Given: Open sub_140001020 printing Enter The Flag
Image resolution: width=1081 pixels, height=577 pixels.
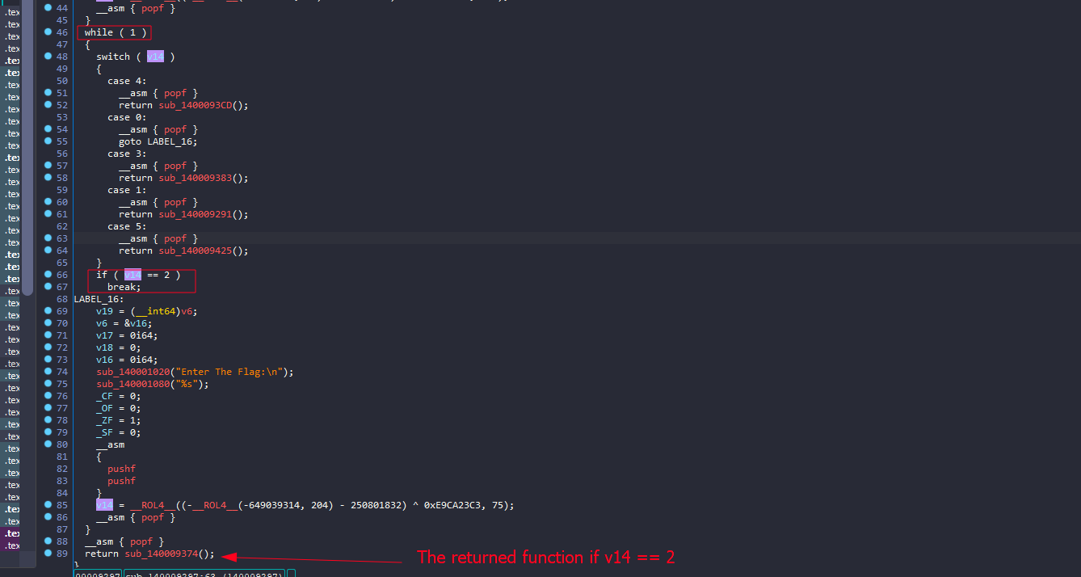Looking at the screenshot, I should (130, 372).
